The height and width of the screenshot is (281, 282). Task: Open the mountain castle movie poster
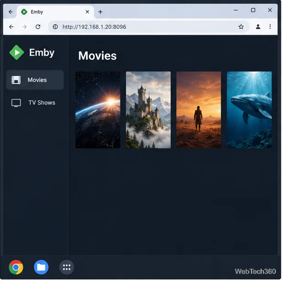click(x=148, y=110)
